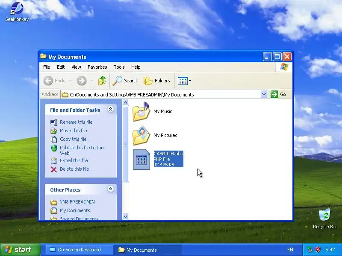Click the address bar folder icon
This screenshot has height=256, width=342.
pos(65,94)
